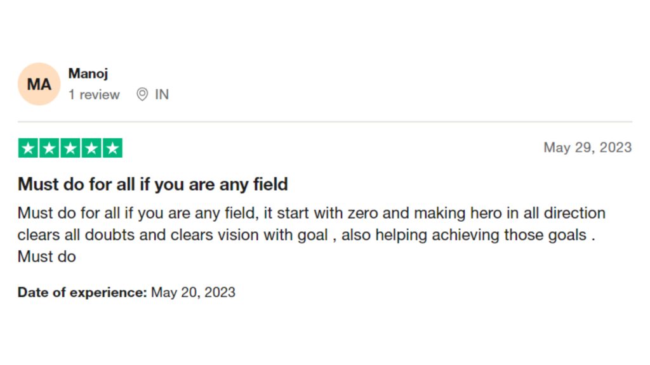The image size is (650, 365).
Task: Open reviewer name Manoj
Action: (x=88, y=74)
